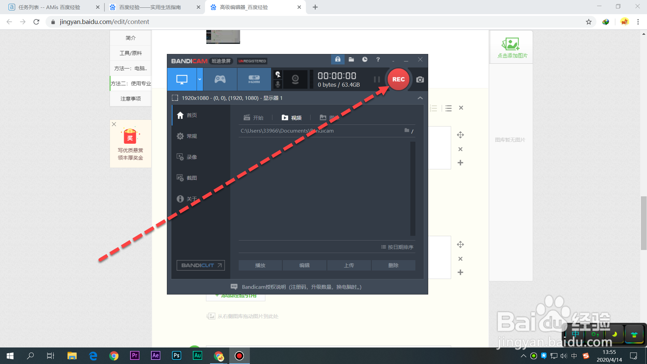Image resolution: width=647 pixels, height=364 pixels.
Task: Open screen mode dropdown arrow
Action: pos(200,79)
